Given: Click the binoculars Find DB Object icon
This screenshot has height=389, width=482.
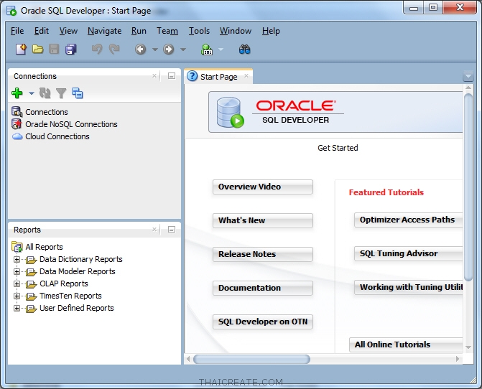Looking at the screenshot, I should (244, 50).
